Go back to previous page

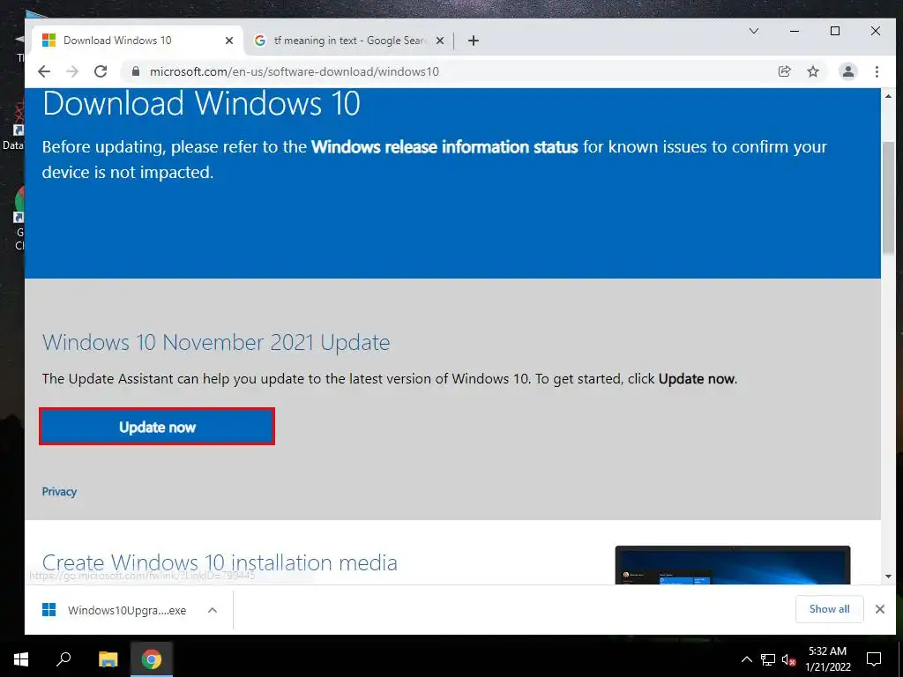(44, 71)
